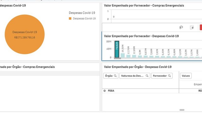Screen dimensions: 202x113
Task: Activate the range selection dashed-box icon
Action: [192, 27]
